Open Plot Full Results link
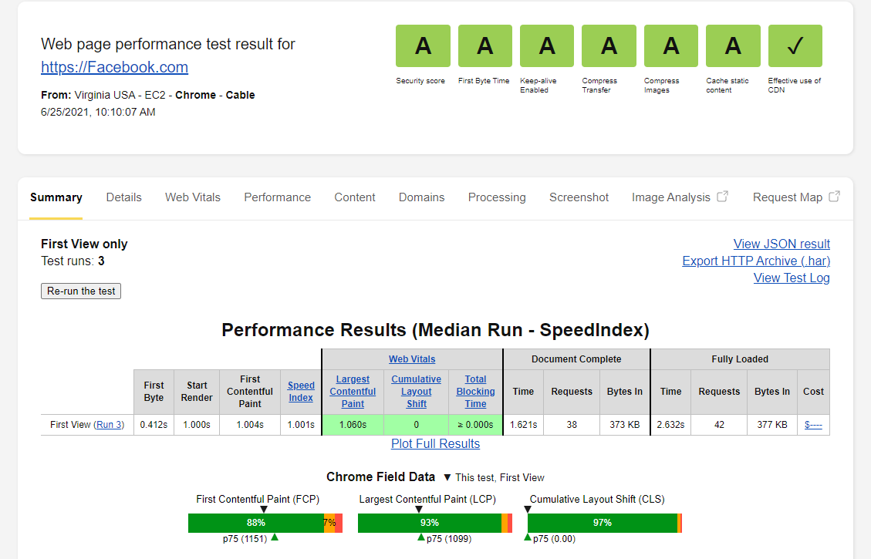 pyautogui.click(x=435, y=444)
